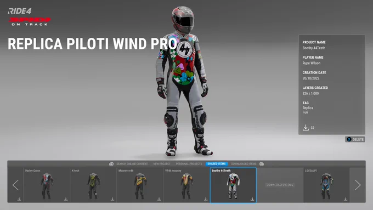
Task: Click the Fun tag
Action: [305, 112]
